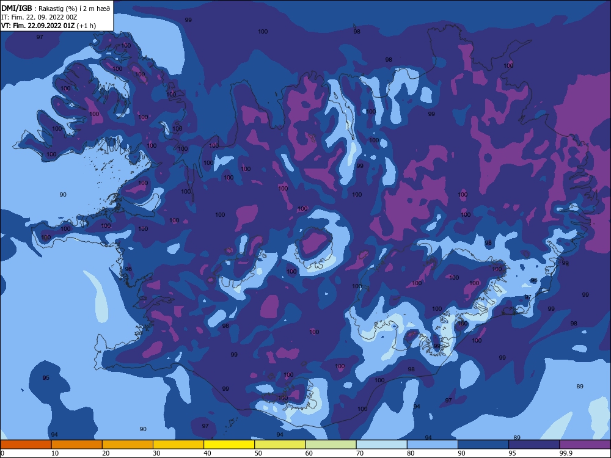Click the legend tick label "70"
611x458 pixels.
click(x=360, y=453)
